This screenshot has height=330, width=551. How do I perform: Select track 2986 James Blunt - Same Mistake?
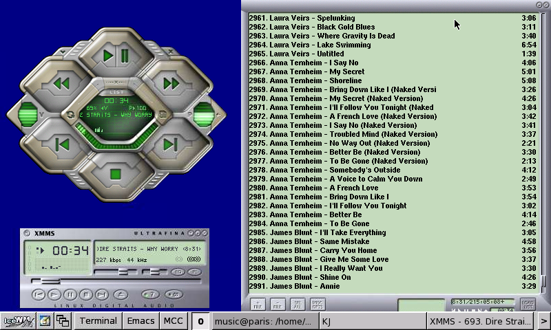coord(393,241)
